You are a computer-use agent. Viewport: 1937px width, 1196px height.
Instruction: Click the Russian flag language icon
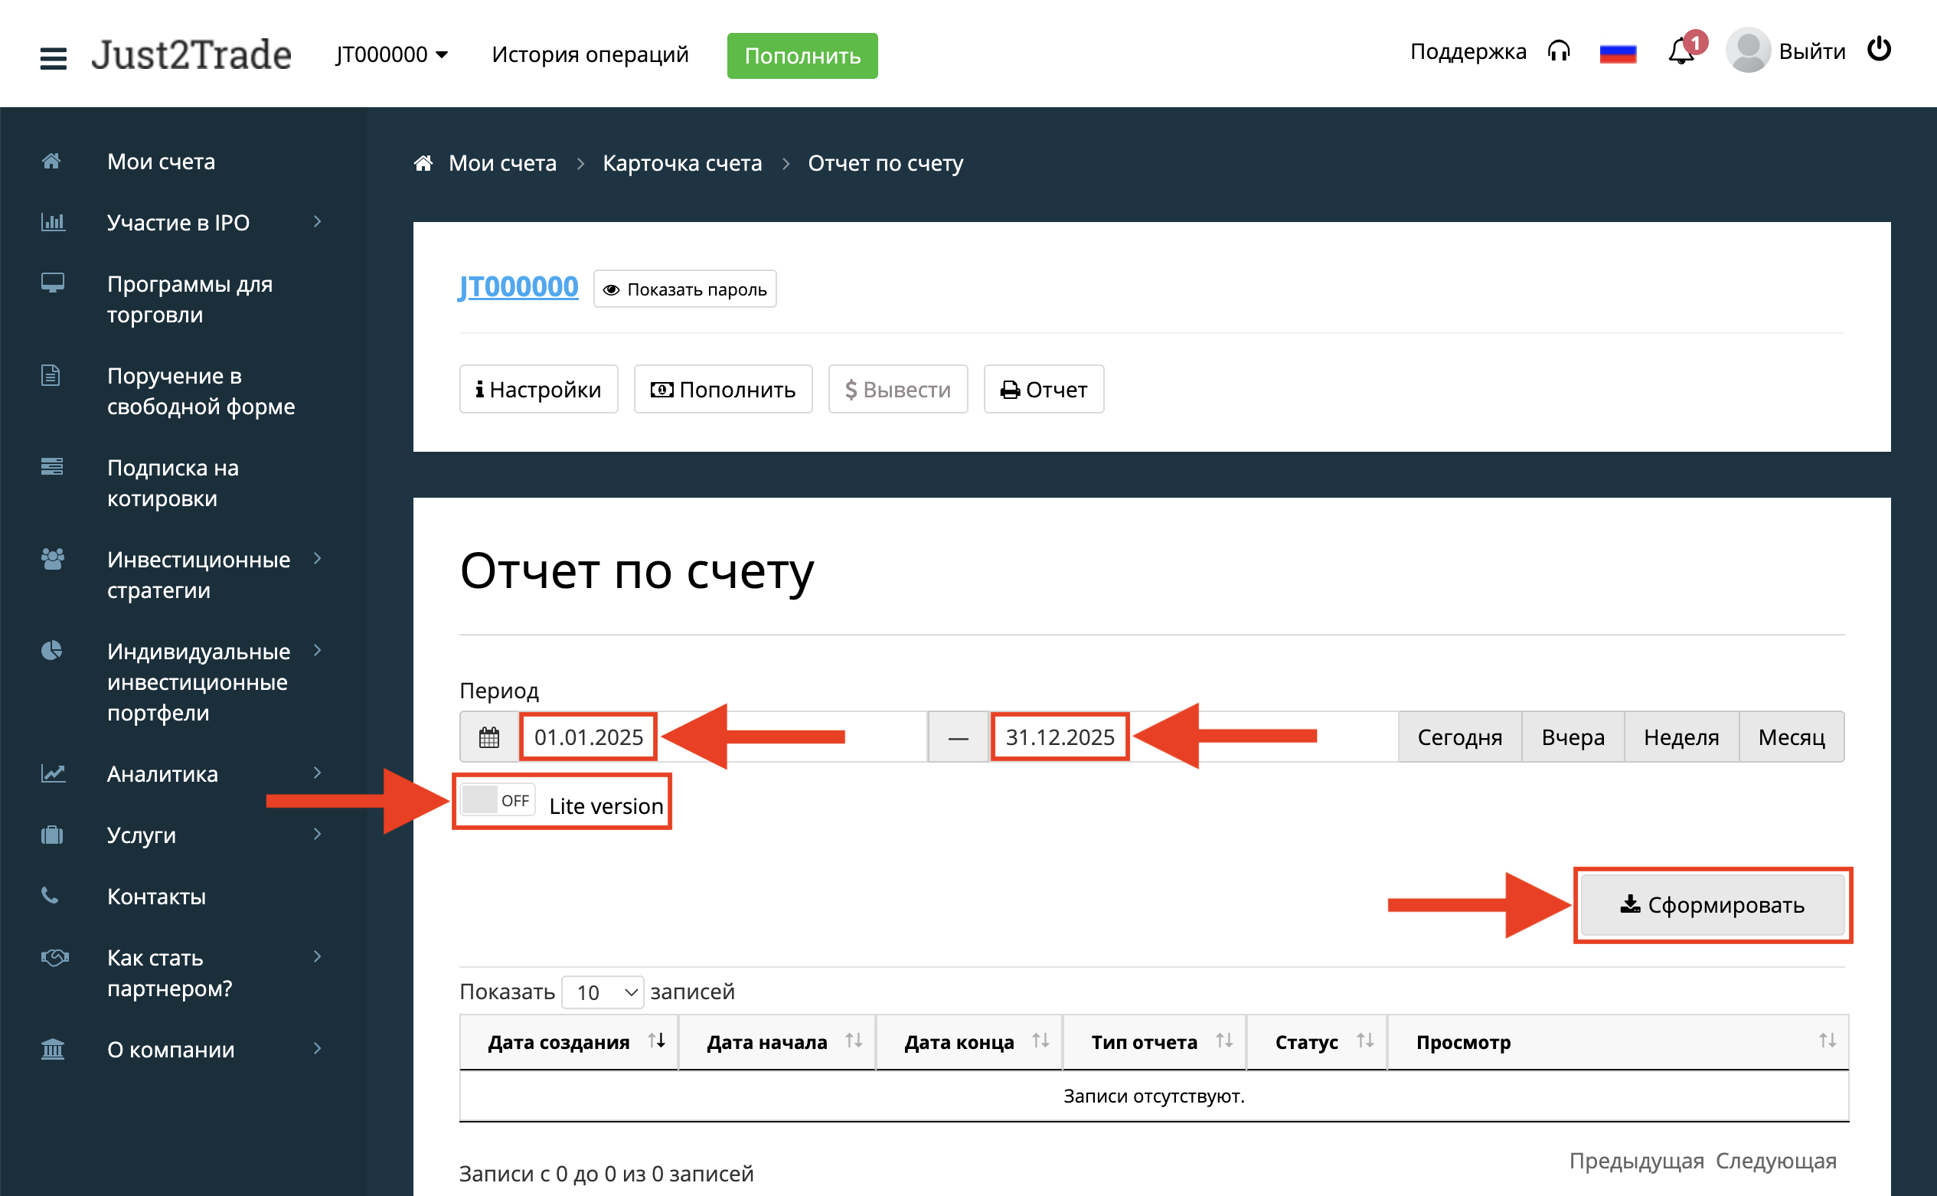(1617, 54)
